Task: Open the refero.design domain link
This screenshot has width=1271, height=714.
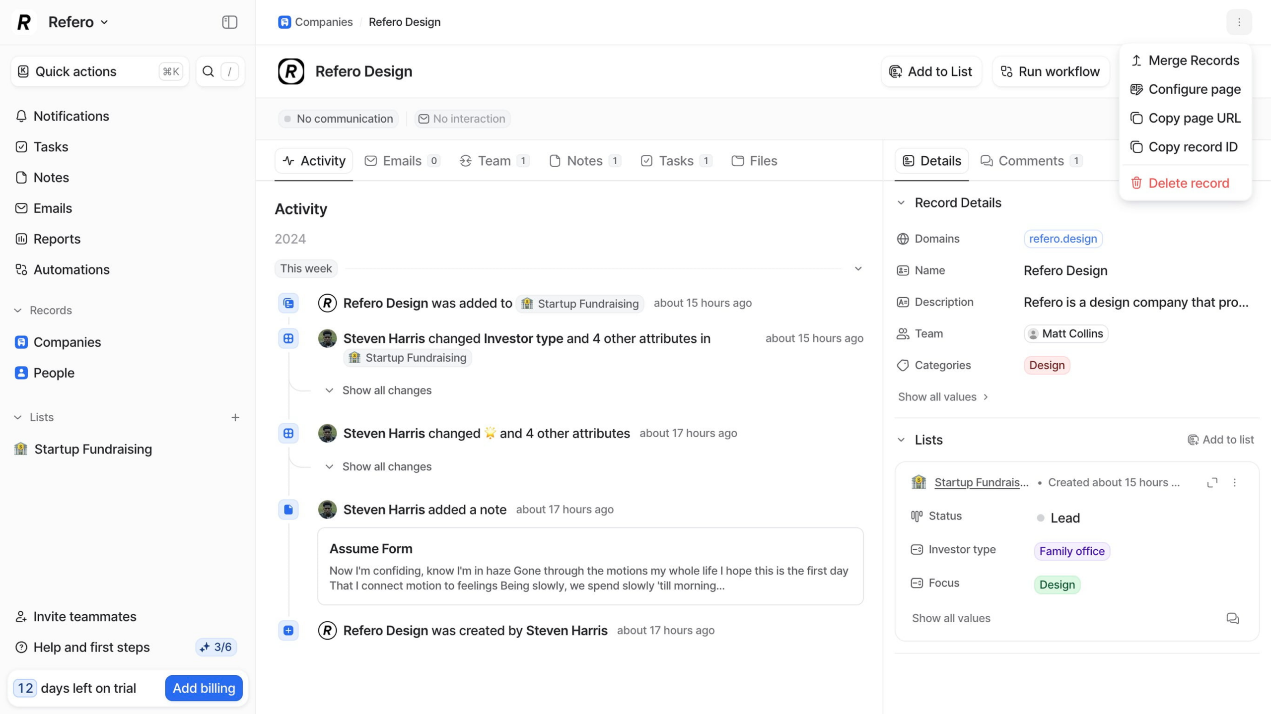Action: click(1062, 239)
